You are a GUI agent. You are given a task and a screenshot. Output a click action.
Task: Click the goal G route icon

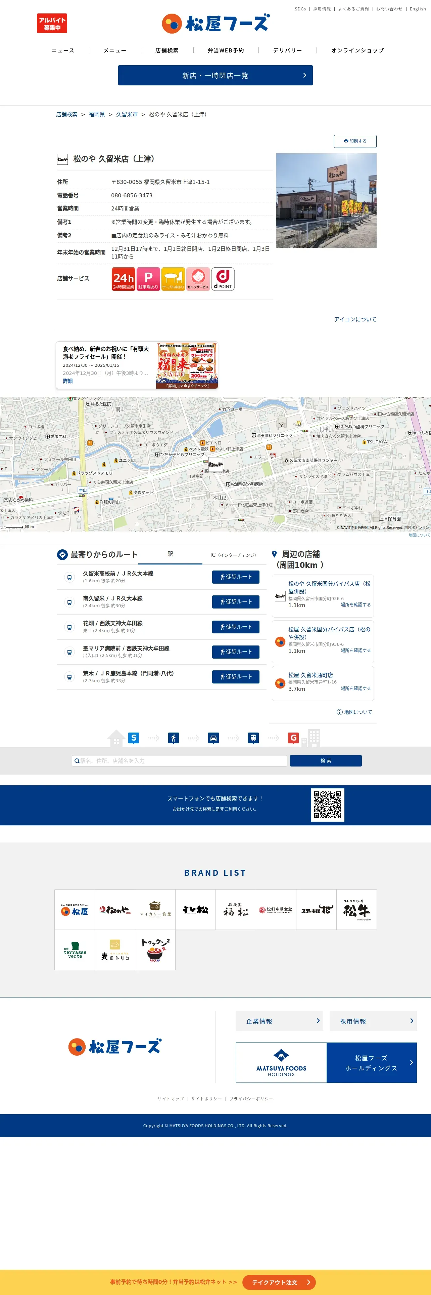coord(293,738)
